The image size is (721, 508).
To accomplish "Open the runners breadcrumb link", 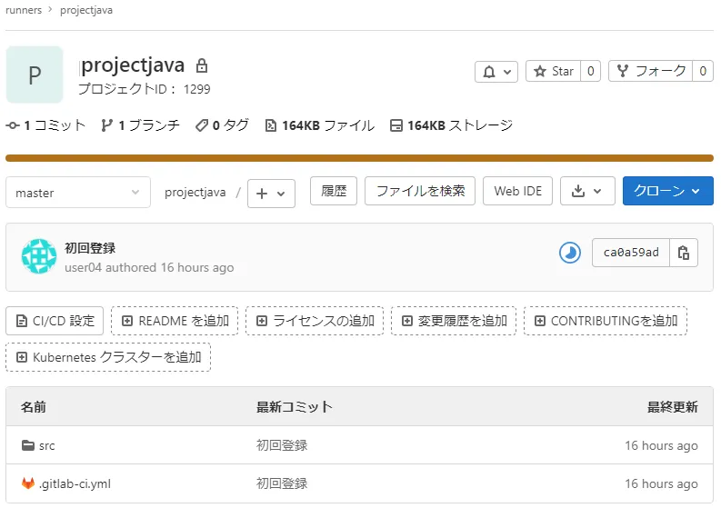I will coord(24,10).
